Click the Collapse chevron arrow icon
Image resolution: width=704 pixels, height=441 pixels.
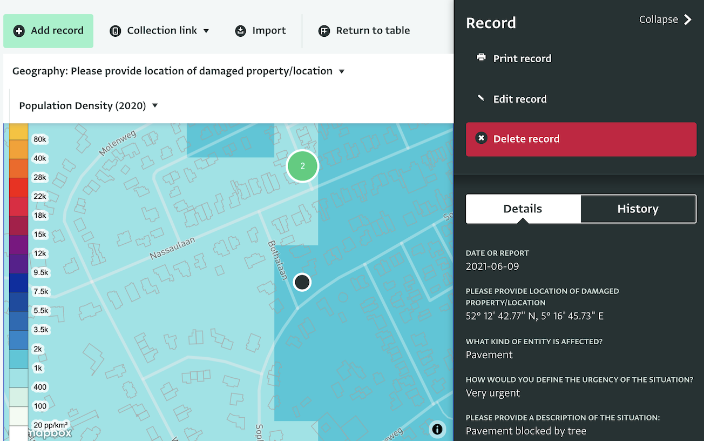point(688,19)
